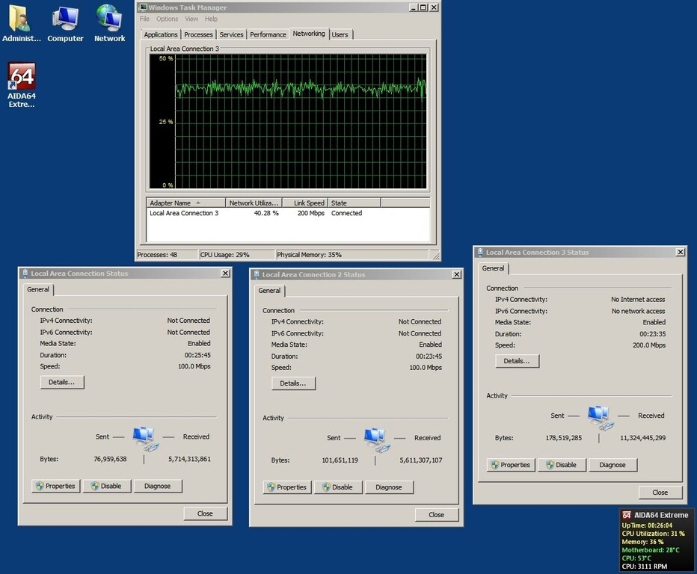Switch to the Processes tab
The image size is (697, 574).
197,34
